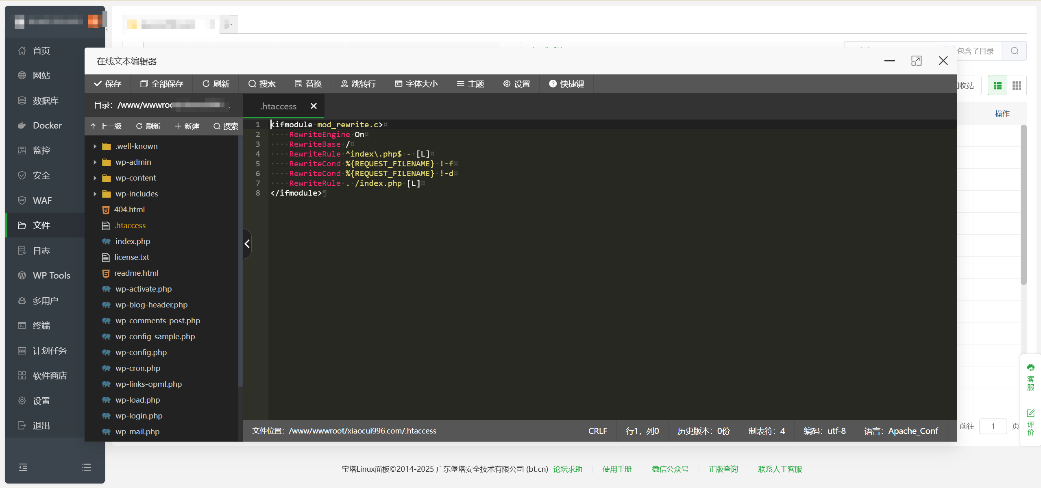The image size is (1041, 488).
Task: Select the .htaccess editor tab
Action: (278, 106)
